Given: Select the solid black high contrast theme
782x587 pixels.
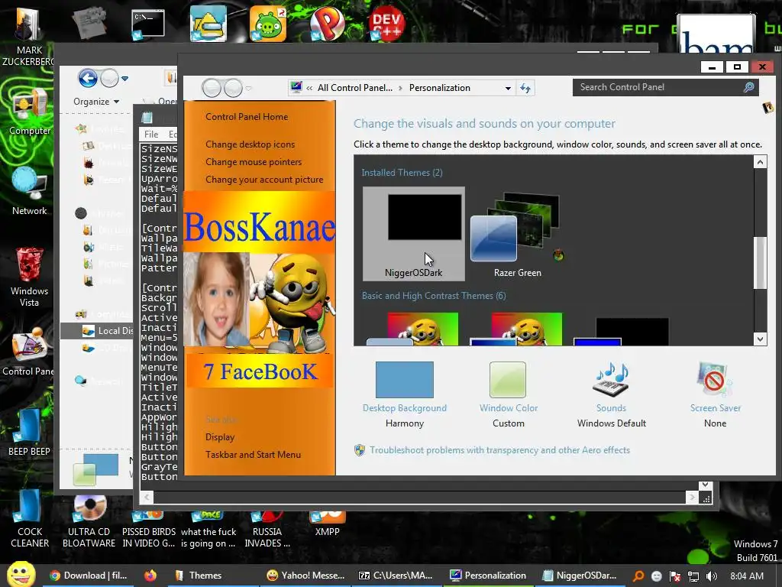Looking at the screenshot, I should 622,330.
